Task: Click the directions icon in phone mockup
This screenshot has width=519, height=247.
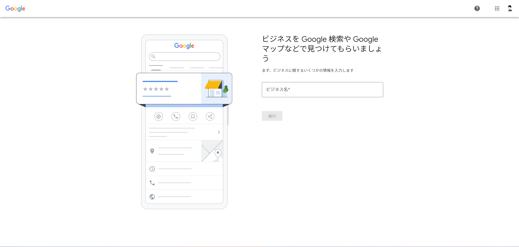Action: coord(158,116)
